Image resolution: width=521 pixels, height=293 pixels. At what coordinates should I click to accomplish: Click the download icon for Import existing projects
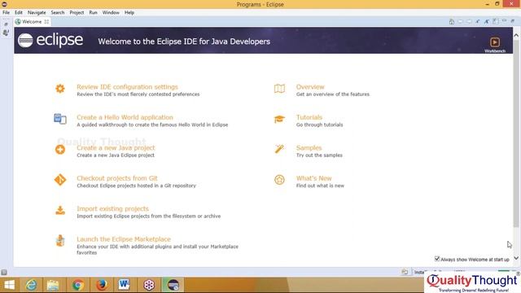(60, 210)
